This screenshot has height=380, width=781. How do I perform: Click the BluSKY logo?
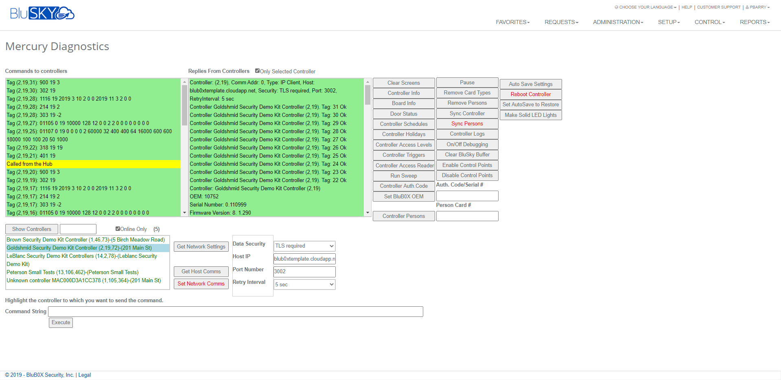click(x=42, y=13)
